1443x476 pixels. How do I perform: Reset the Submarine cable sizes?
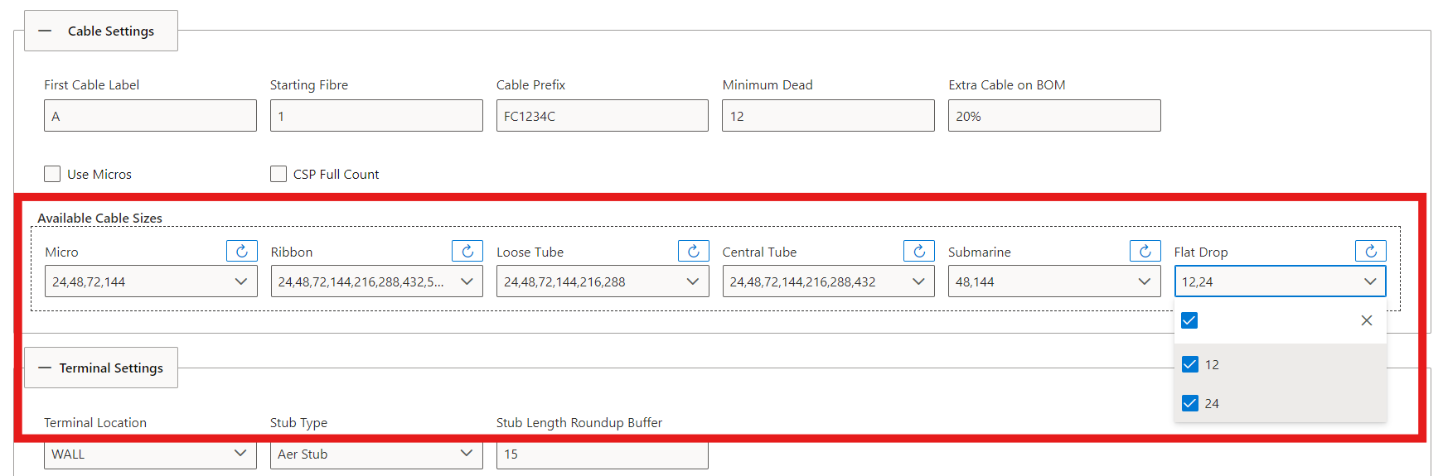pos(1145,251)
